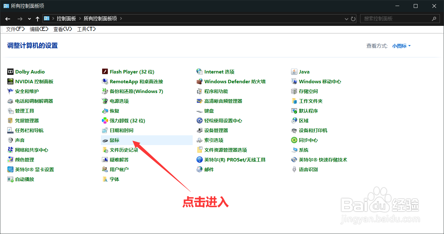Screen dimensions: 444x234
Task: Click the Internet 选项 globe icon
Action: (x=199, y=72)
